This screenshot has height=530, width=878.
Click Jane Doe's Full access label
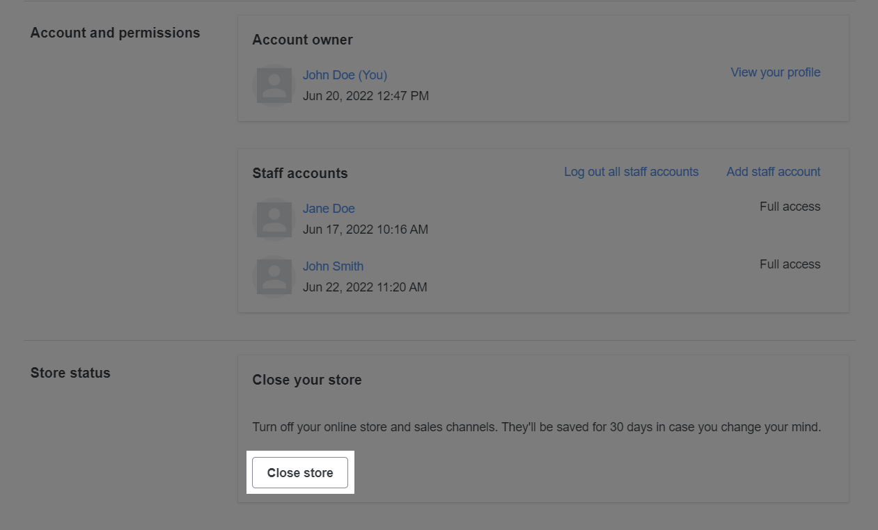pyautogui.click(x=790, y=207)
